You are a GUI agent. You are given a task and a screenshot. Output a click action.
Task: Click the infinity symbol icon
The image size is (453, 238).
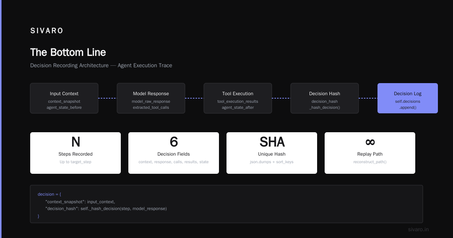pyautogui.click(x=370, y=142)
